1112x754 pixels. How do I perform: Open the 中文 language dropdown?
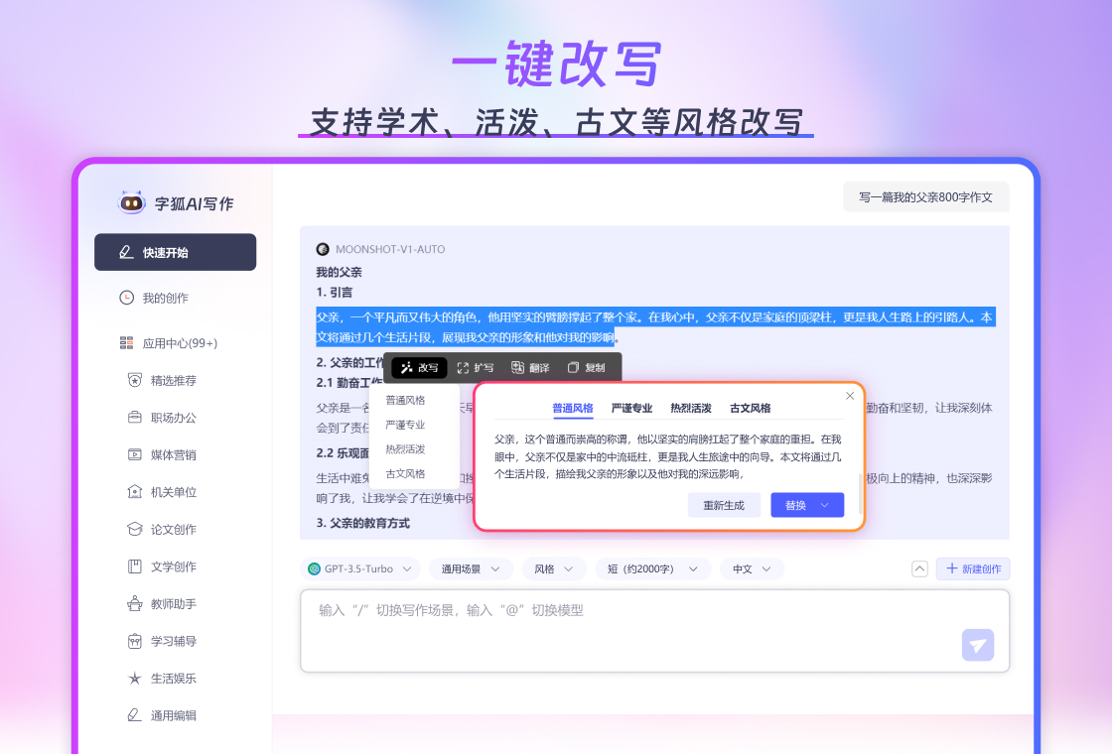[752, 568]
